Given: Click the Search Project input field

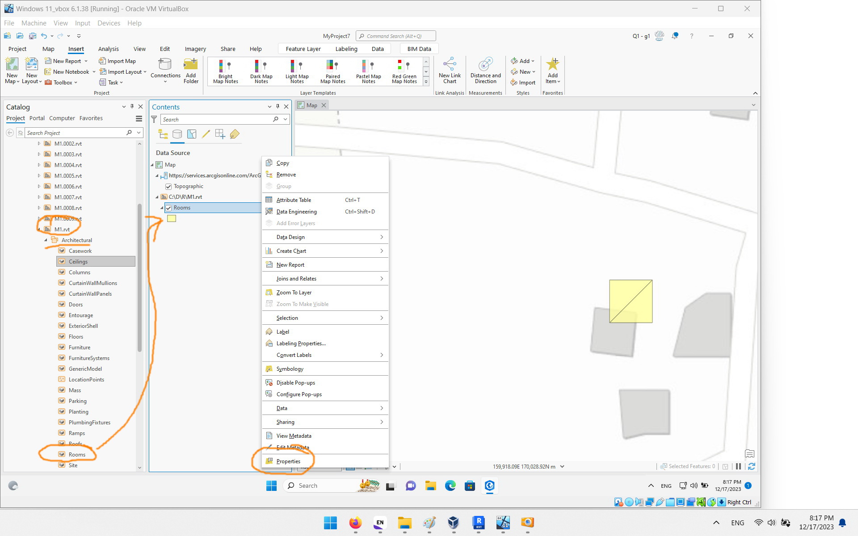Looking at the screenshot, I should click(74, 133).
